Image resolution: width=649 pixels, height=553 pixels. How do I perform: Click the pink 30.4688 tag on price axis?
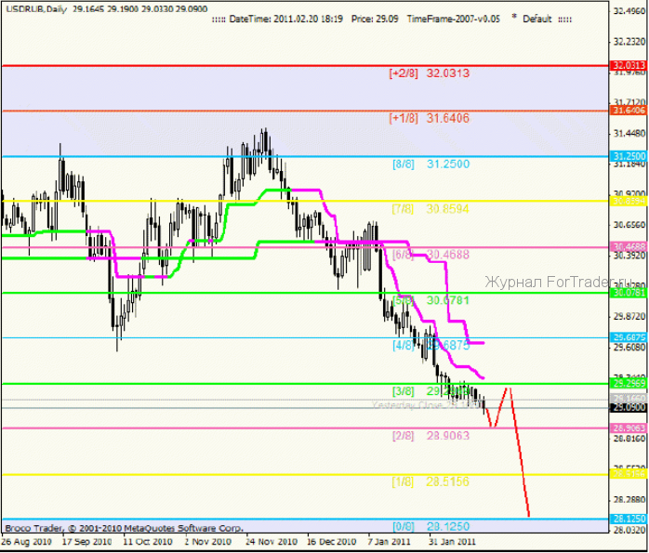pos(629,247)
